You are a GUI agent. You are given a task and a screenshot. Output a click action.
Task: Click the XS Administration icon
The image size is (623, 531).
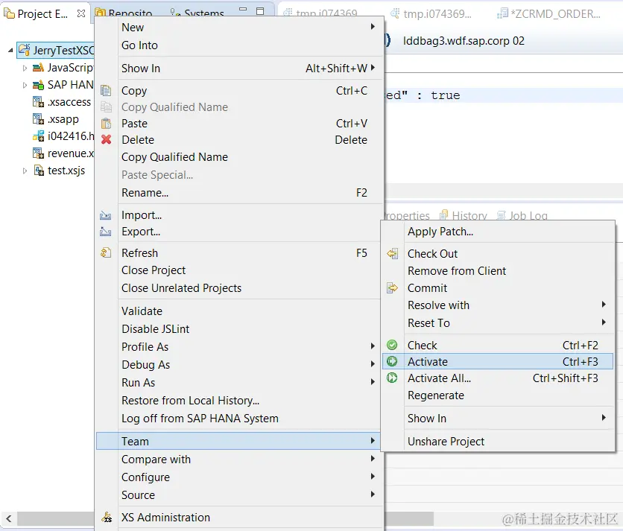(107, 517)
